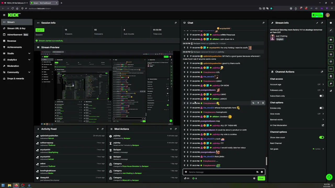Viewport: 335px width, 188px height.
Task: Click the Go Live button
Action: (x=317, y=15)
